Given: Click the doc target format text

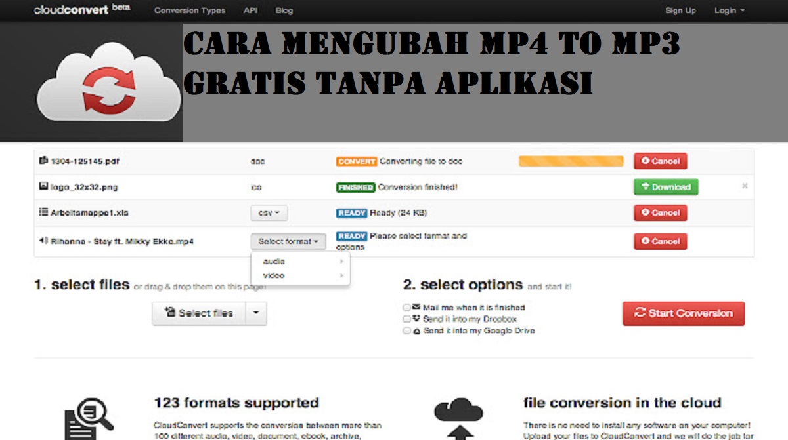Looking at the screenshot, I should click(x=257, y=161).
